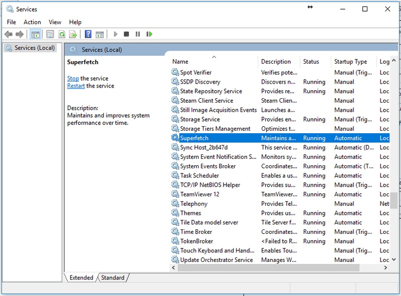Click the Restart the service link
401x296 pixels.
76,86
